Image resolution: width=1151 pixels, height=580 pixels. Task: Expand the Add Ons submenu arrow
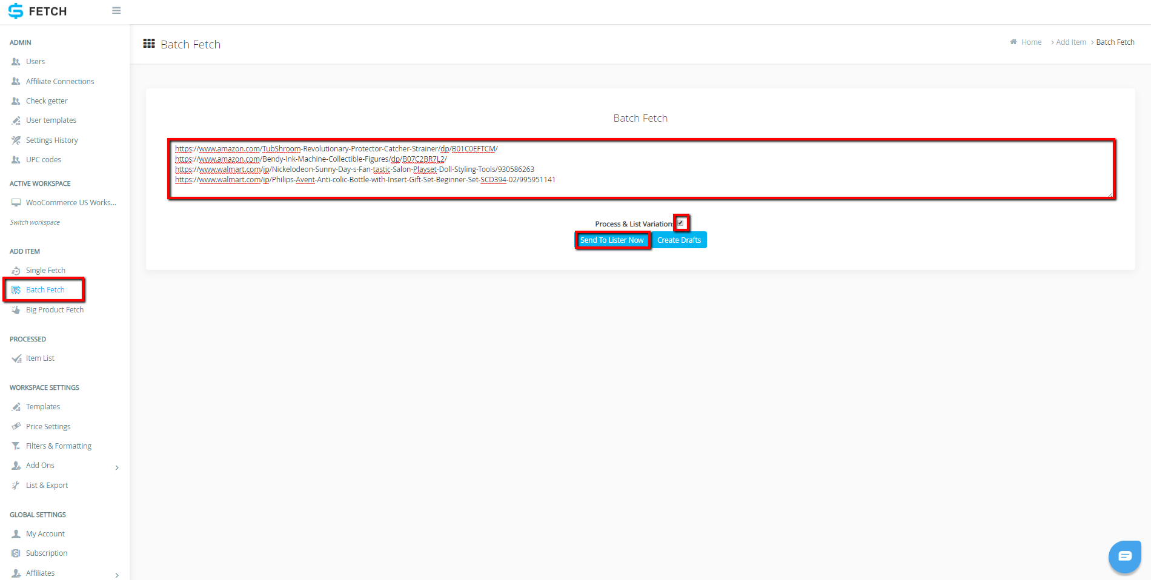pos(117,467)
